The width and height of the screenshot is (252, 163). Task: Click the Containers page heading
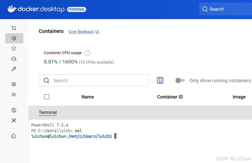pos(51,31)
